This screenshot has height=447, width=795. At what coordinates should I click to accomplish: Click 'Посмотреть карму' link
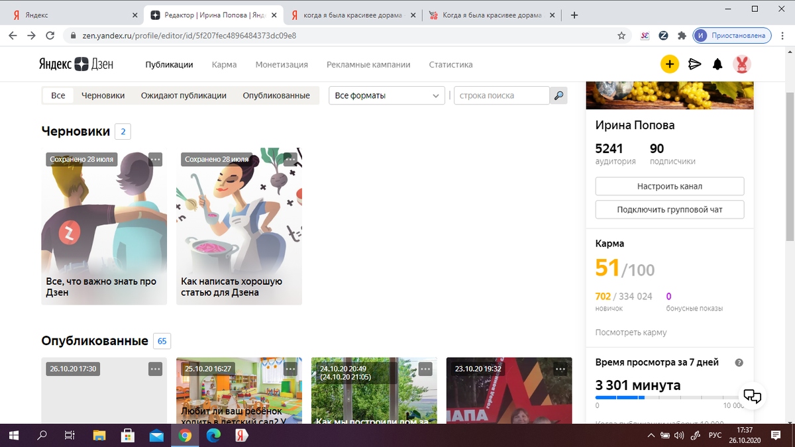(631, 332)
